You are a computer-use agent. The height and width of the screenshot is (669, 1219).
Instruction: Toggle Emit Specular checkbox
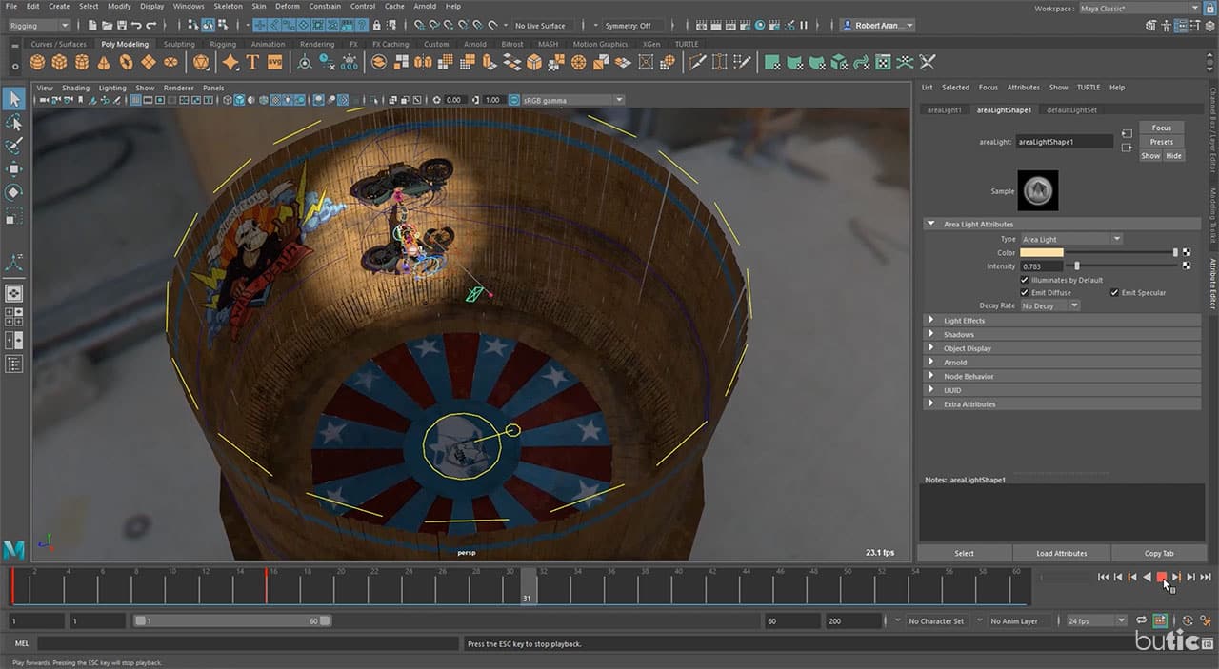[x=1114, y=292]
